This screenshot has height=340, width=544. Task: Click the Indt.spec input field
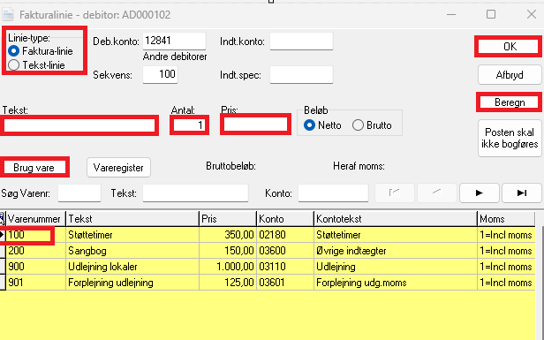[301, 74]
